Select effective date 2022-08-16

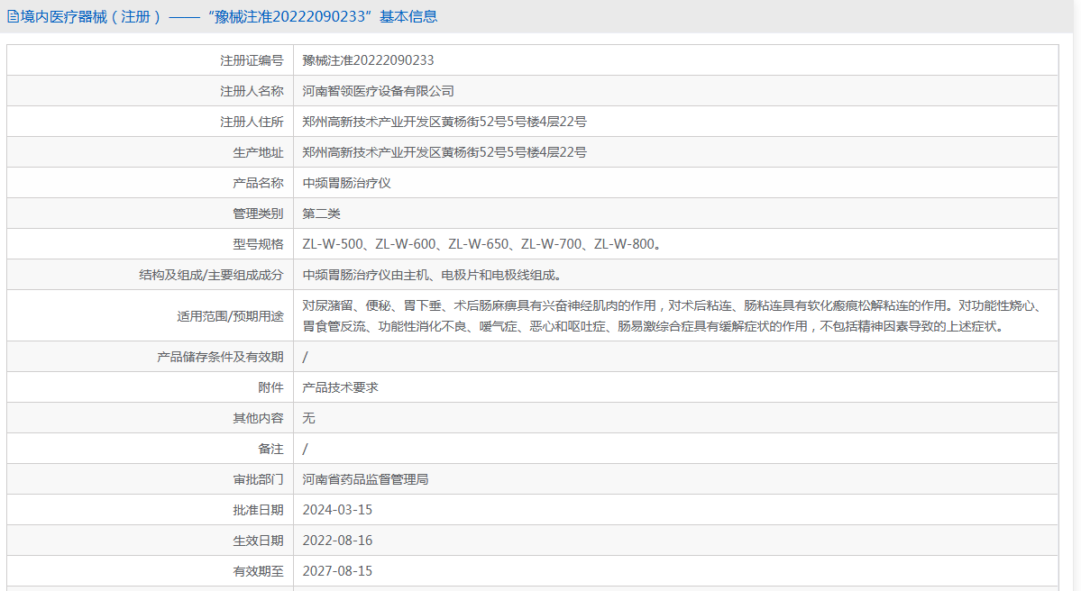pos(337,541)
